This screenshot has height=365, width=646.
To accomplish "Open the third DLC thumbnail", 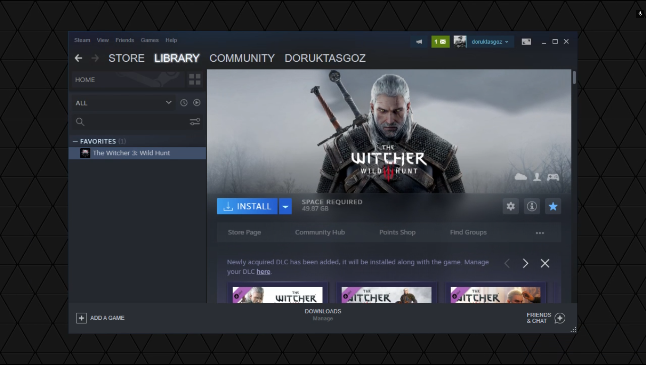I will (495, 294).
